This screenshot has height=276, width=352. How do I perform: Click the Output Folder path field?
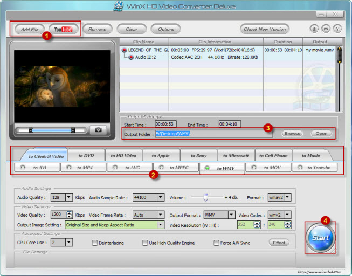click(213, 134)
